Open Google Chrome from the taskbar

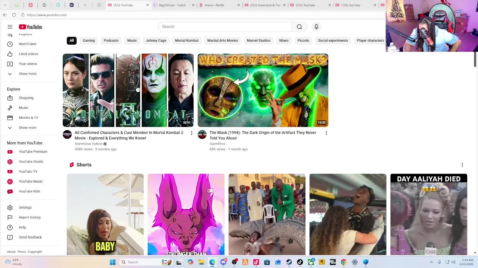coord(344,262)
